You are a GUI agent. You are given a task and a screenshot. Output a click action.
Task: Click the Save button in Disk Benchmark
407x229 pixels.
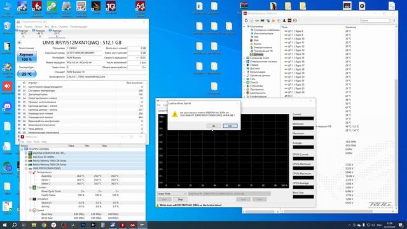[x=243, y=199]
